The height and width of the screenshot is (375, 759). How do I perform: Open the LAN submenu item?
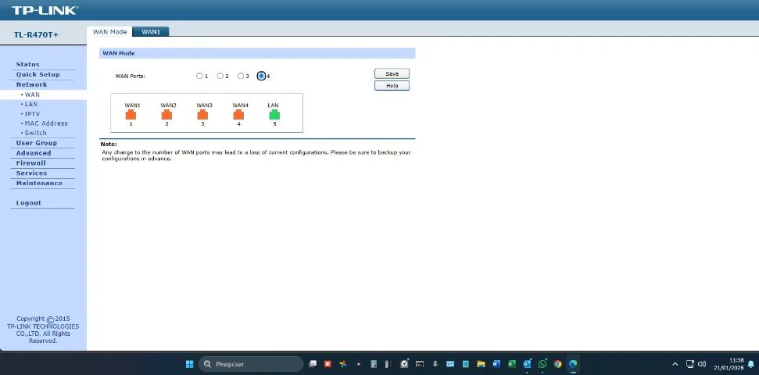(x=31, y=104)
